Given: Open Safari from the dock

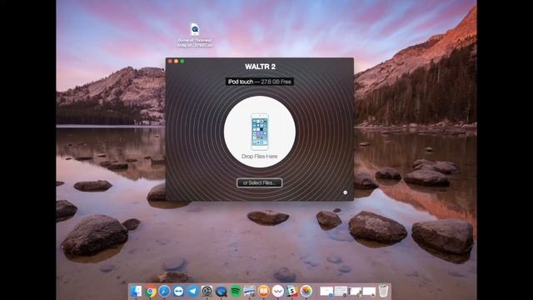Looking at the screenshot, I should point(164,291).
